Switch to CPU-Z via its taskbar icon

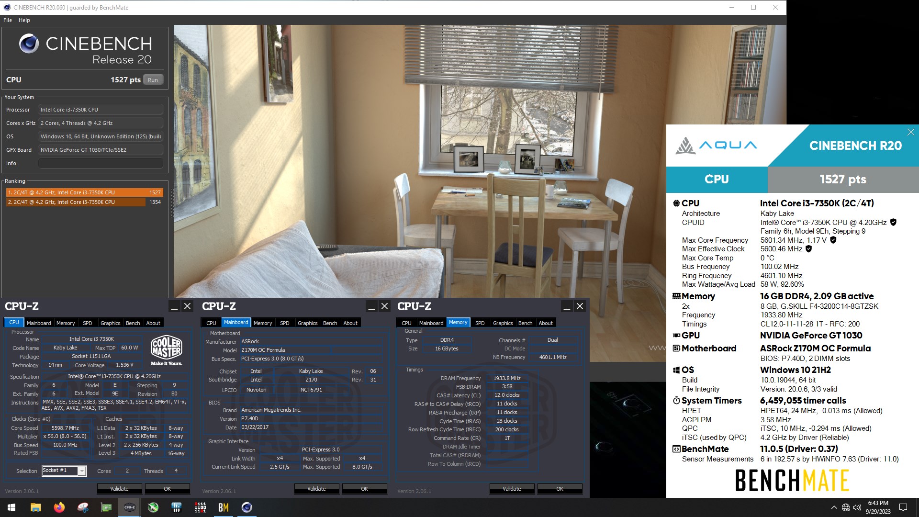130,507
